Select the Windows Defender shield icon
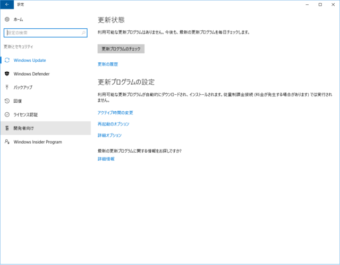 [7, 74]
